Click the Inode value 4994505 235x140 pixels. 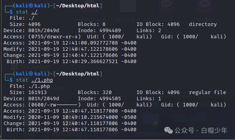click(110, 99)
